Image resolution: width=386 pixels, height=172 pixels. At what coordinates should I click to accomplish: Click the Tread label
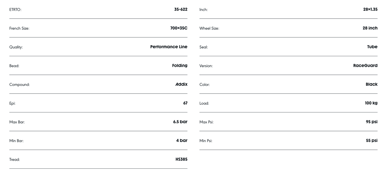pyautogui.click(x=14, y=160)
